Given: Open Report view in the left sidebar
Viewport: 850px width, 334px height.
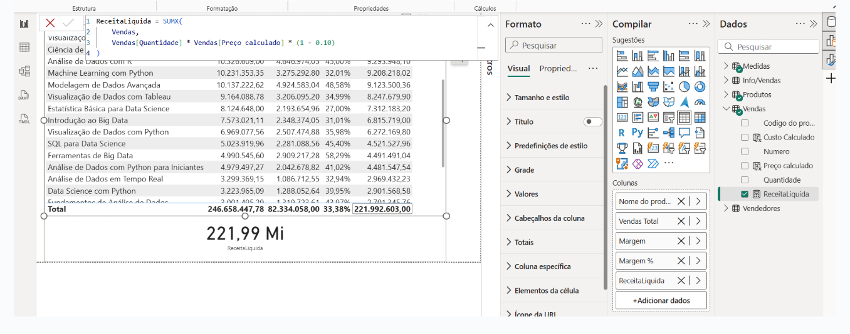Looking at the screenshot, I should coord(24,24).
